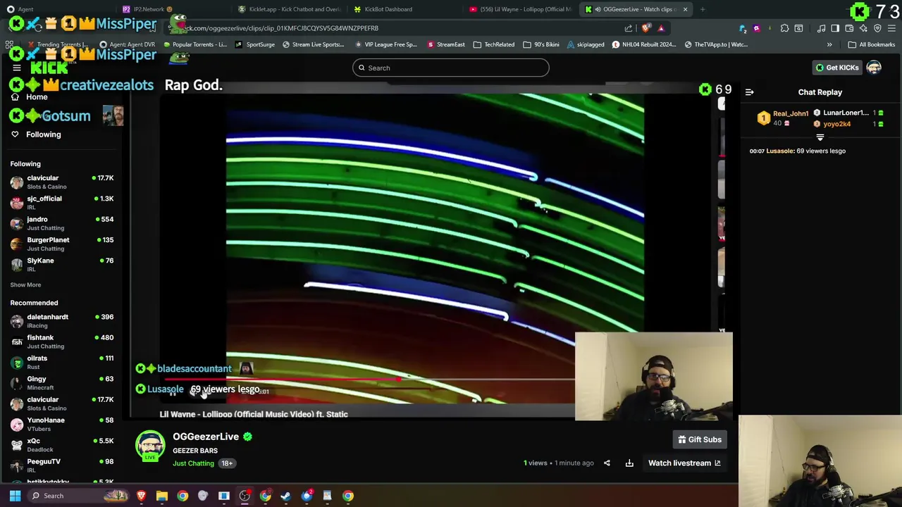Switch to Lil Wayne Lollipop YouTube tab
Viewport: 902px width, 507px height.
point(520,9)
